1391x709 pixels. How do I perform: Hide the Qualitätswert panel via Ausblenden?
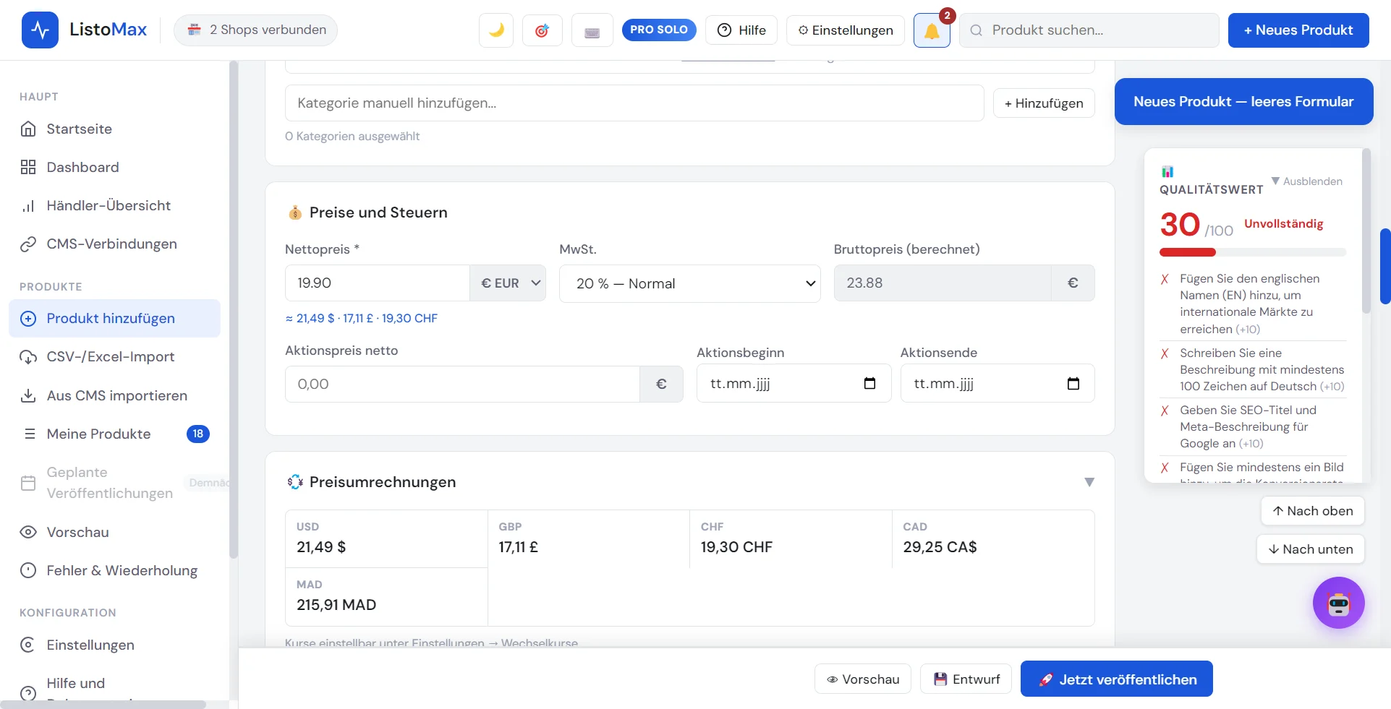(x=1306, y=181)
